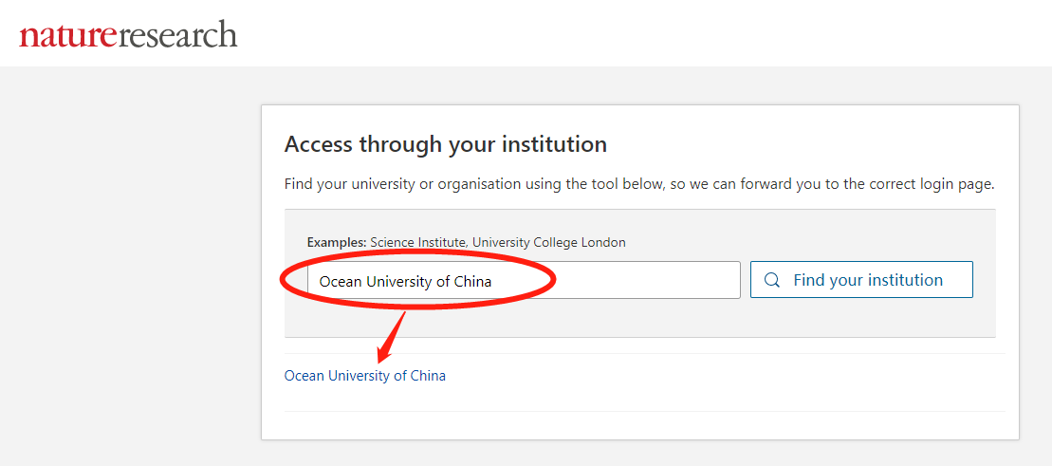This screenshot has width=1052, height=466.
Task: Click the red ellipse outline's right edge
Action: 555,280
